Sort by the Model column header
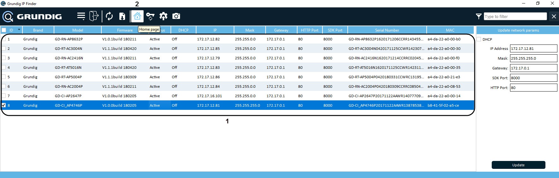The width and height of the screenshot is (559, 178). [78, 30]
